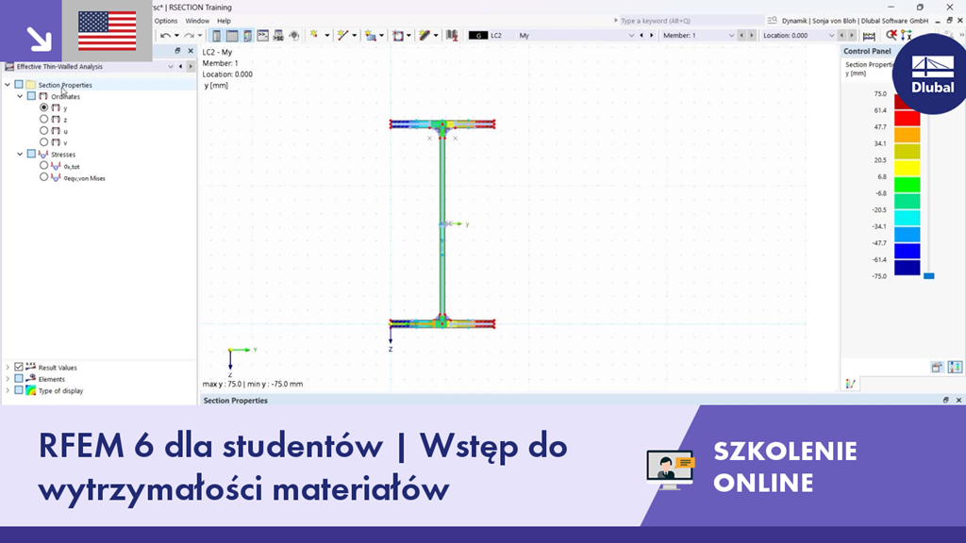Click the Type of display rainbow icon

click(x=31, y=390)
